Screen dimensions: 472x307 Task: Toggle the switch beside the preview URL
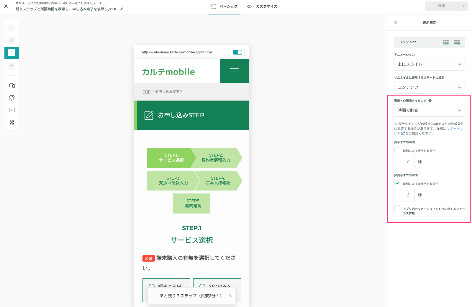coord(238,52)
